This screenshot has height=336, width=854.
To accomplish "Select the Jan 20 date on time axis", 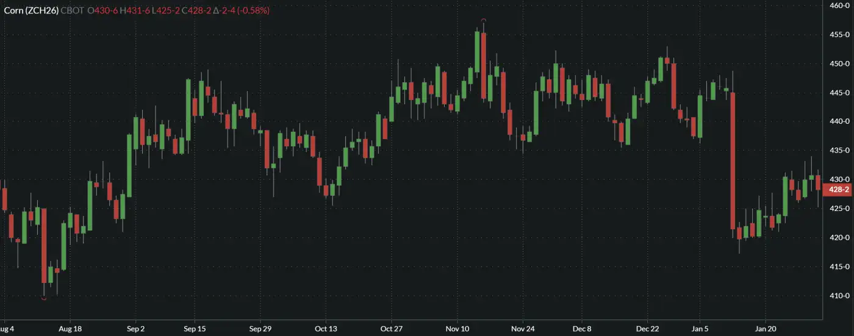I will [x=766, y=328].
